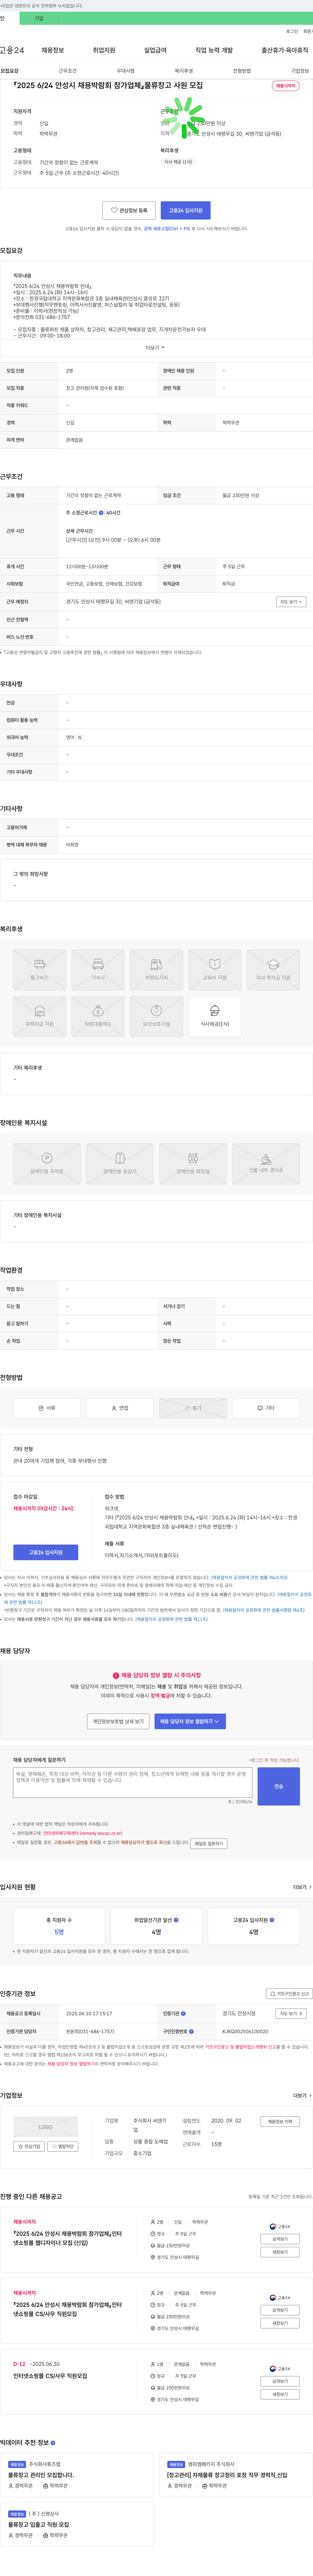Open the 로그인 link at top
The image size is (313, 2576).
[x=292, y=31]
